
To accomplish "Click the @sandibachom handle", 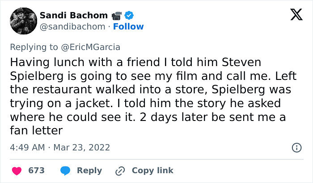I will (72, 26).
